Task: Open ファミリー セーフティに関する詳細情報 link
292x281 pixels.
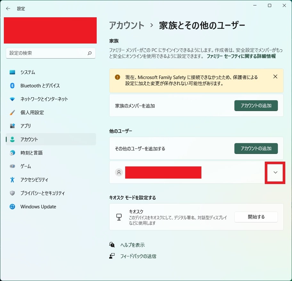Action: [241, 56]
